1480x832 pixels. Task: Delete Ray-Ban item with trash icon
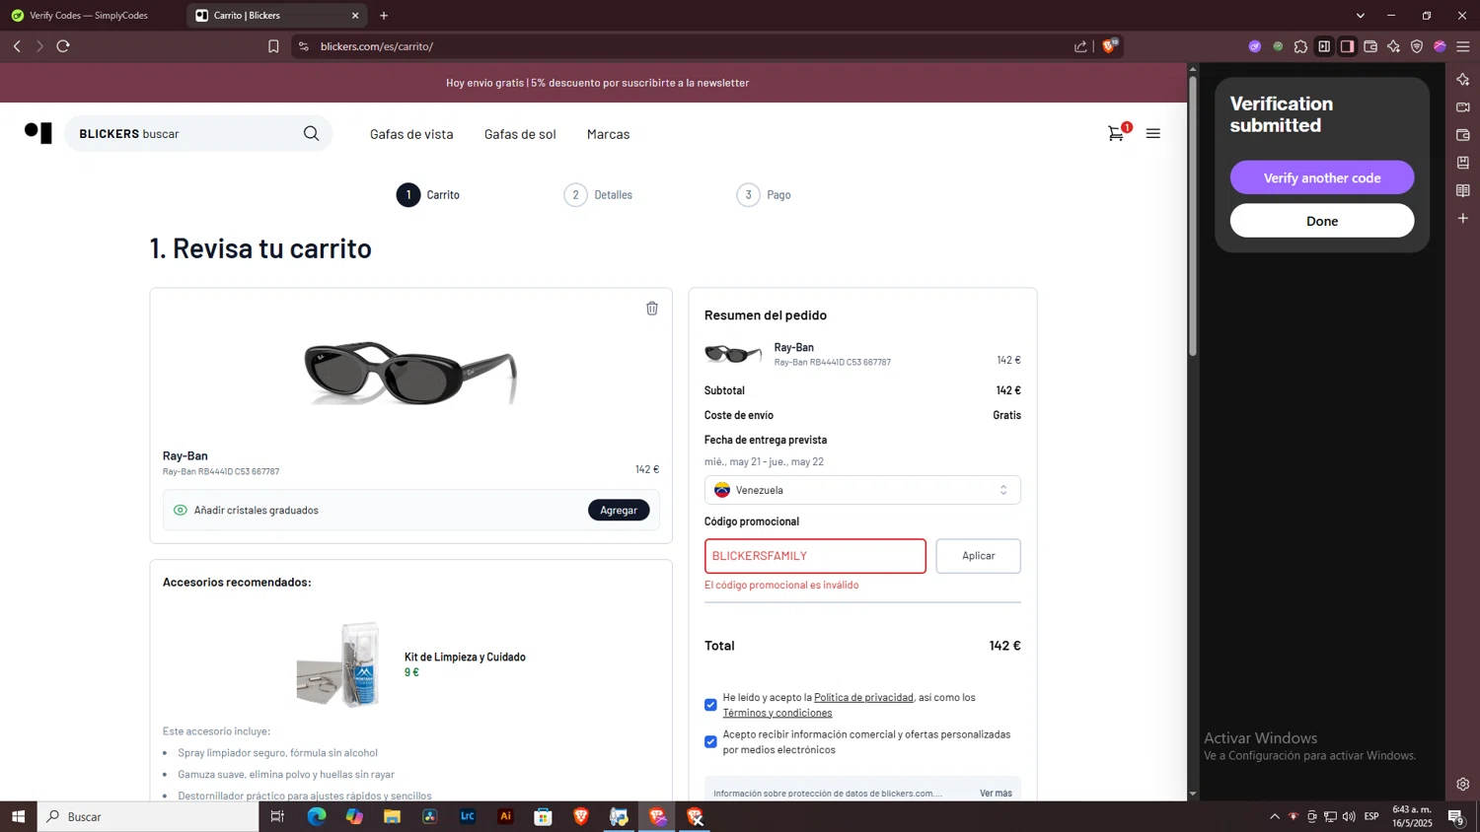click(651, 309)
